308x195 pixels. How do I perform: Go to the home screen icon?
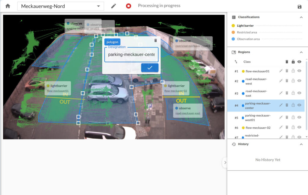(8, 6)
